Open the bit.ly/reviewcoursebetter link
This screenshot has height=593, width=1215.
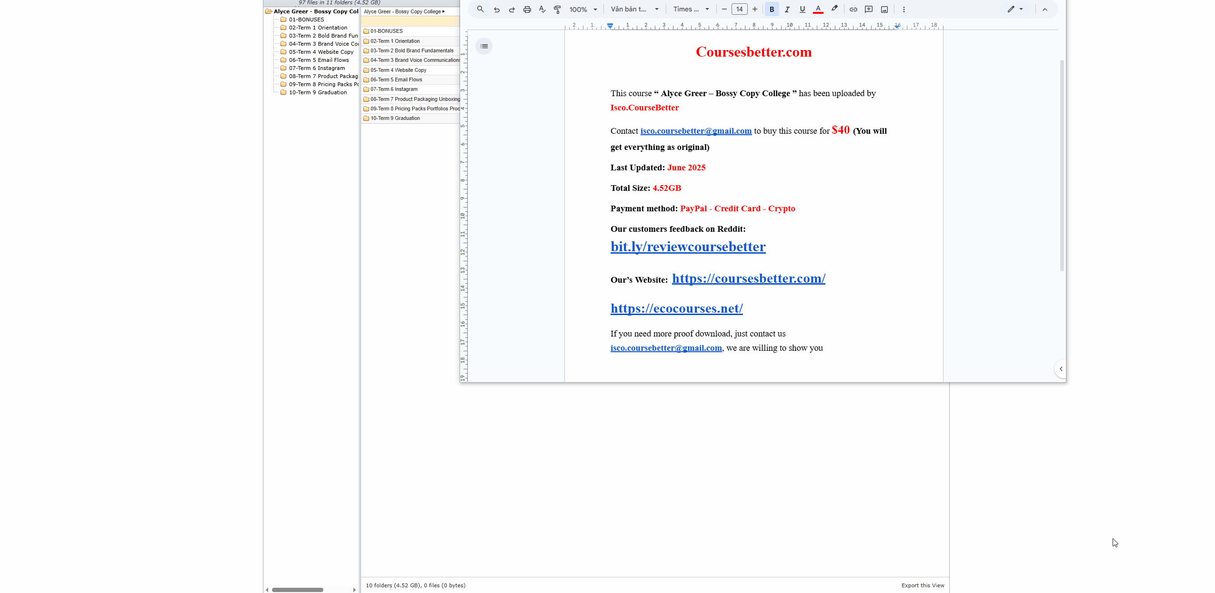688,247
